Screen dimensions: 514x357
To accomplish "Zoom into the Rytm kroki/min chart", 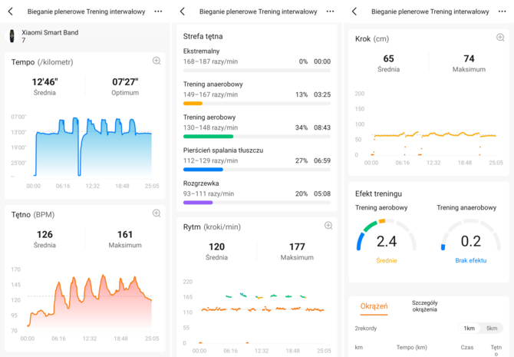I will pyautogui.click(x=328, y=226).
